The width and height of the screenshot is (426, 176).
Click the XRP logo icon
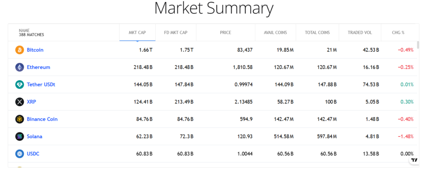20,102
